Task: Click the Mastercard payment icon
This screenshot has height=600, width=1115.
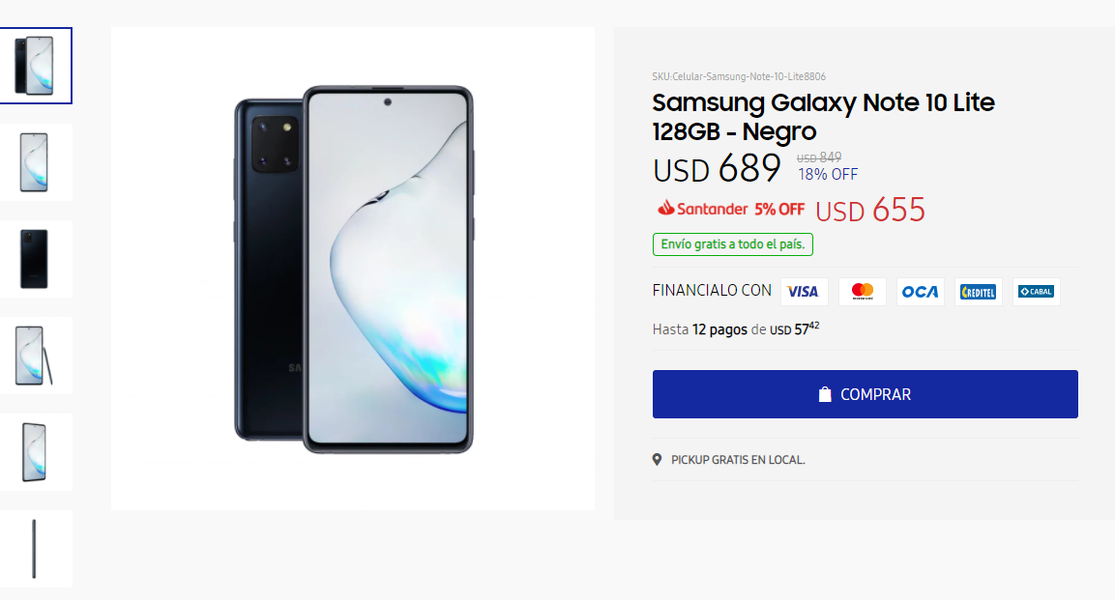Action: click(x=863, y=292)
